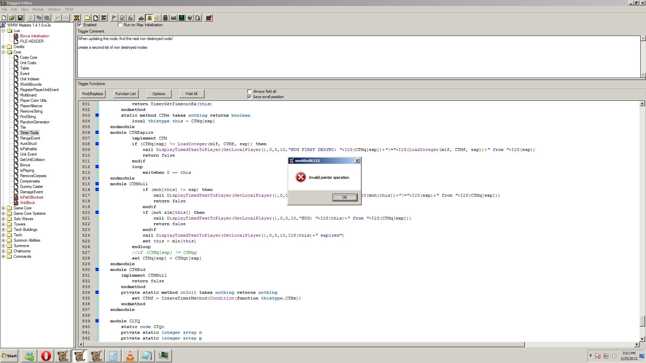Image resolution: width=646 pixels, height=363 pixels.
Task: Click the Function List button
Action: [x=125, y=94]
